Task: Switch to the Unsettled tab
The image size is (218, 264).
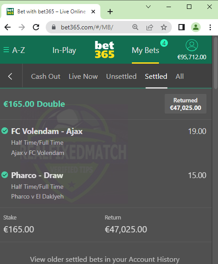Action: (x=121, y=77)
